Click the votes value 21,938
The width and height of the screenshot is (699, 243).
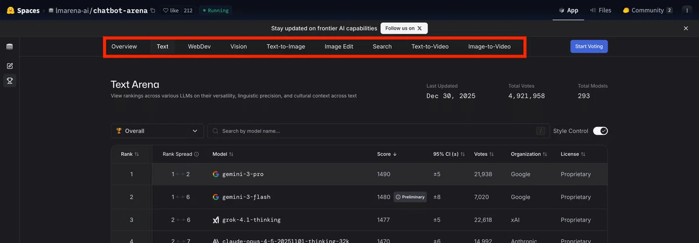(483, 174)
